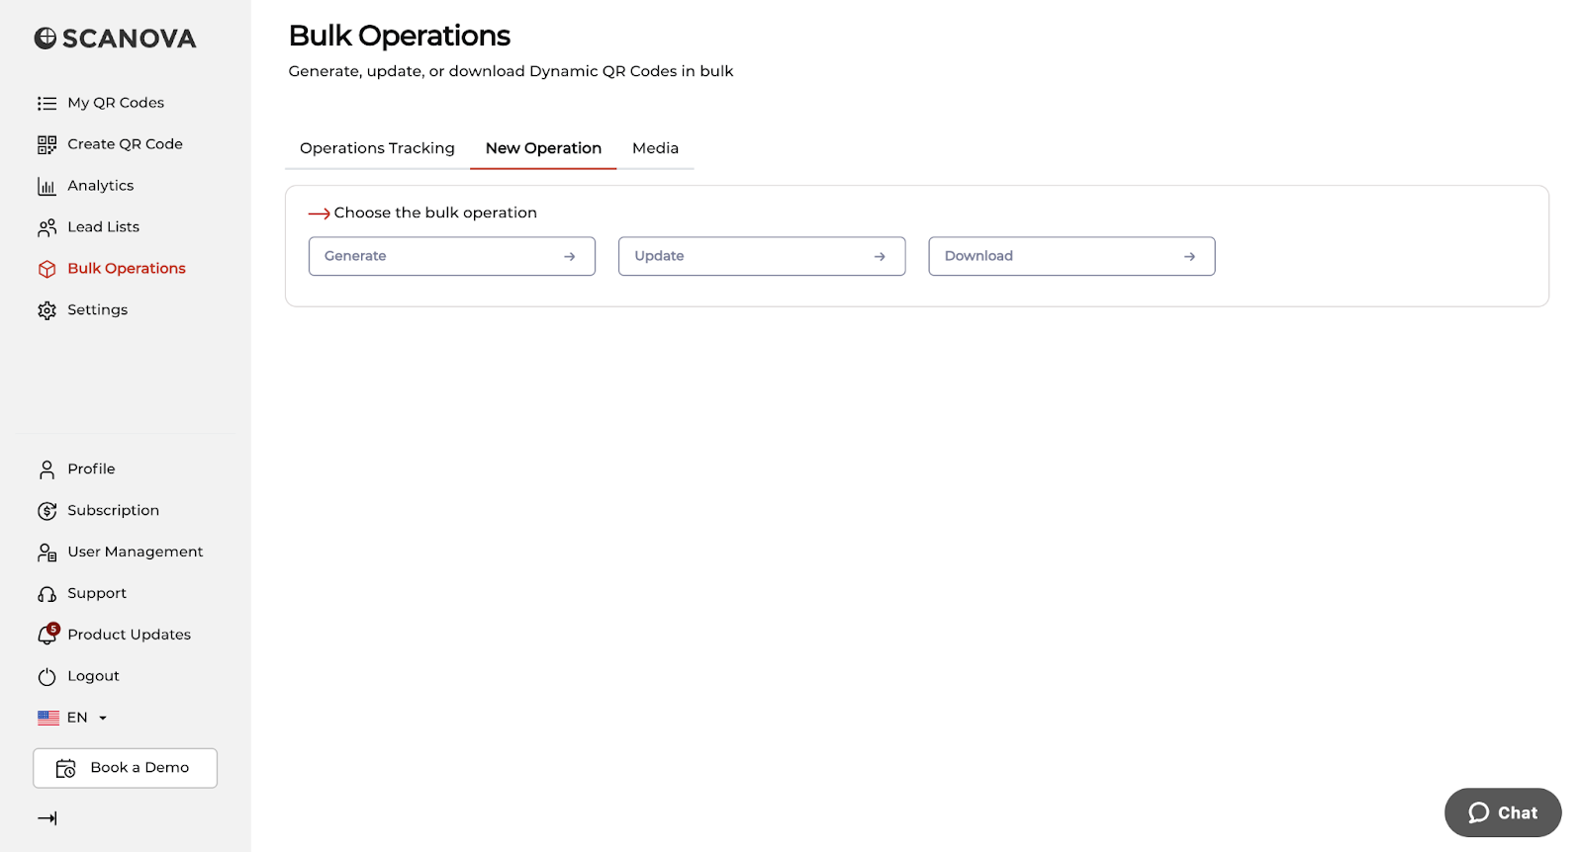
Task: Open Create QR Code page
Action: (x=125, y=144)
